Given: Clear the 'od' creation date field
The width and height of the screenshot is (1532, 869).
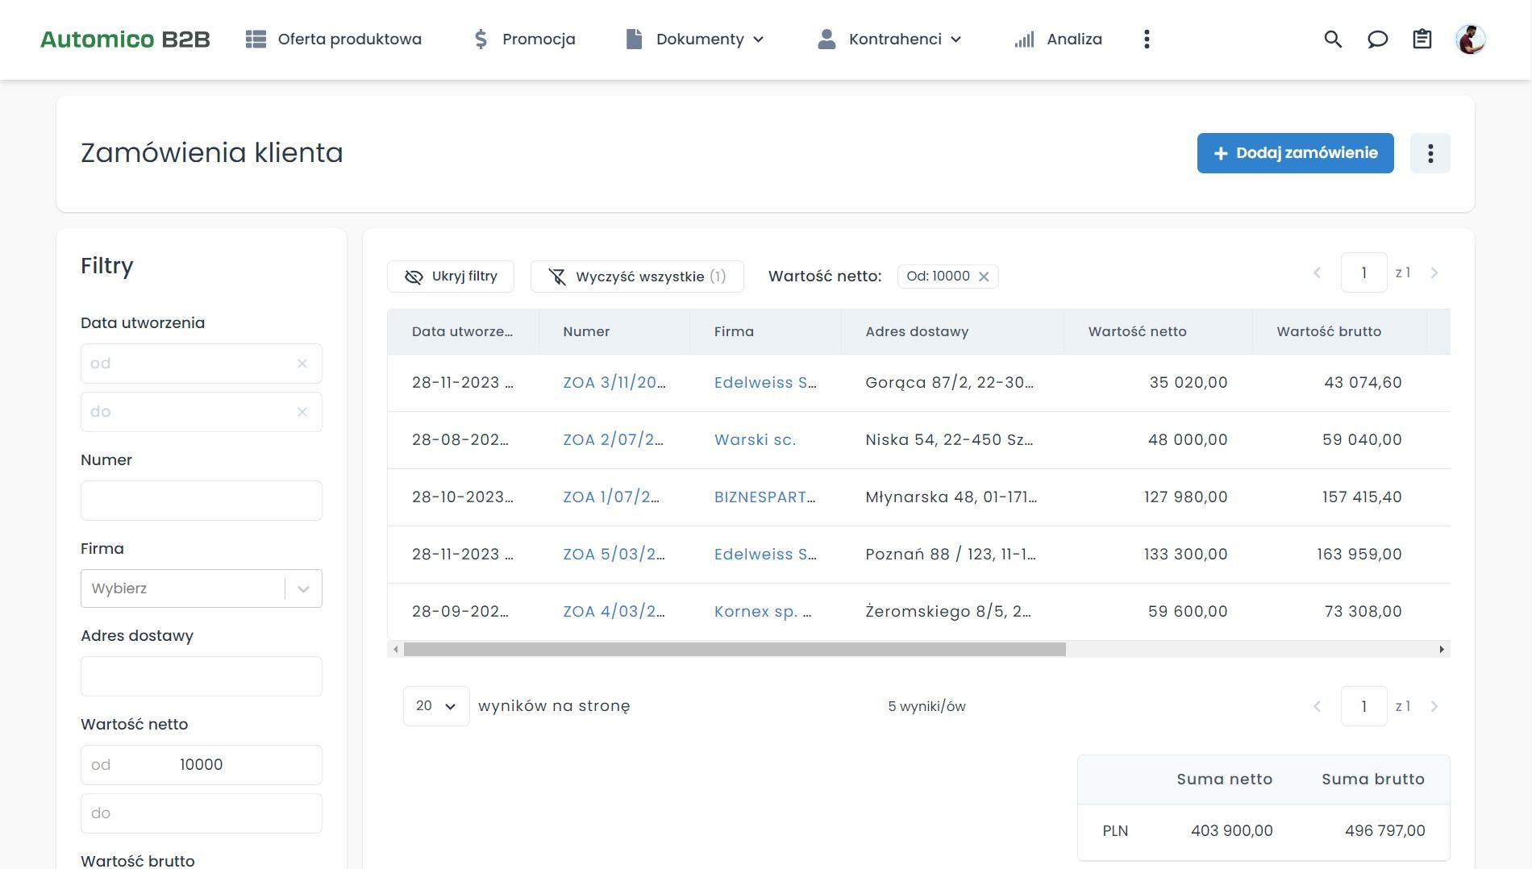Looking at the screenshot, I should (302, 364).
